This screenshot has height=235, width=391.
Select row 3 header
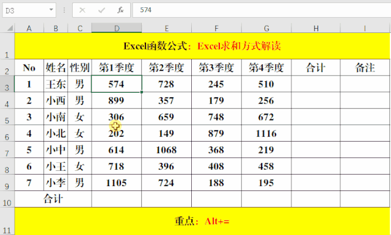point(7,84)
